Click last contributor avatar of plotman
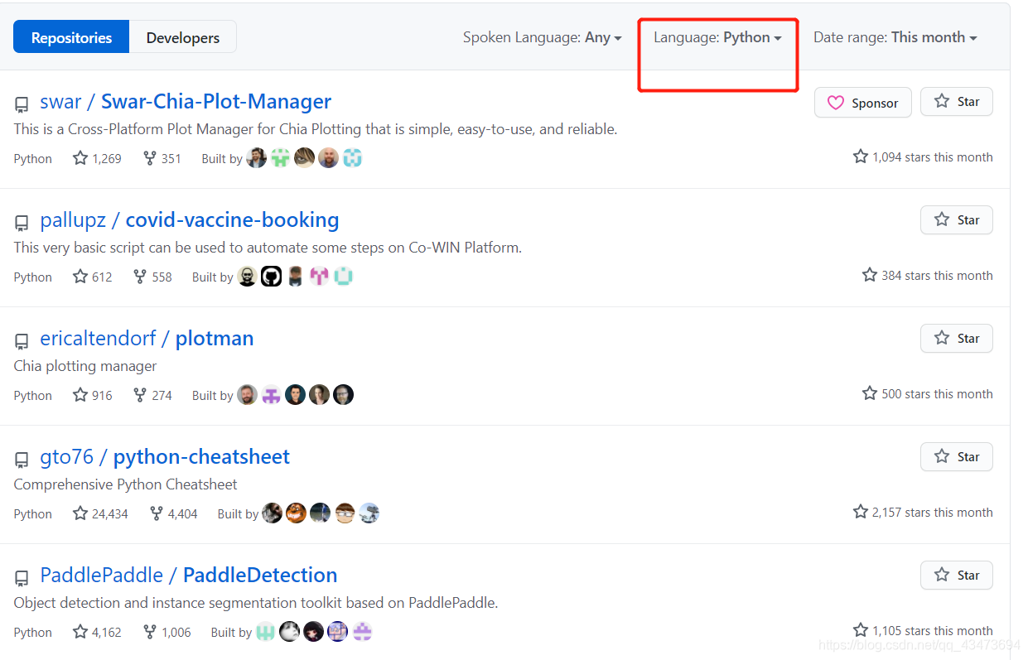1028x660 pixels. click(x=344, y=394)
